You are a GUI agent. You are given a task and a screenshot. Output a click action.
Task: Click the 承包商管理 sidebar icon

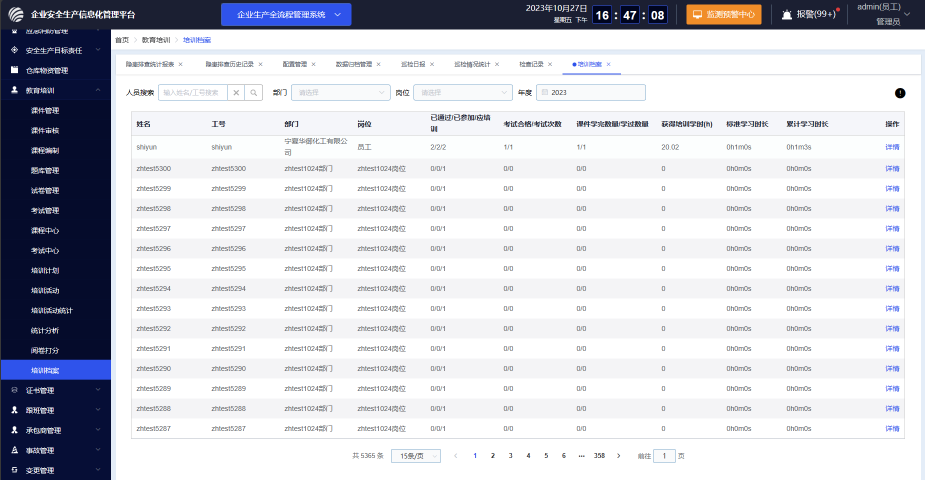[14, 430]
